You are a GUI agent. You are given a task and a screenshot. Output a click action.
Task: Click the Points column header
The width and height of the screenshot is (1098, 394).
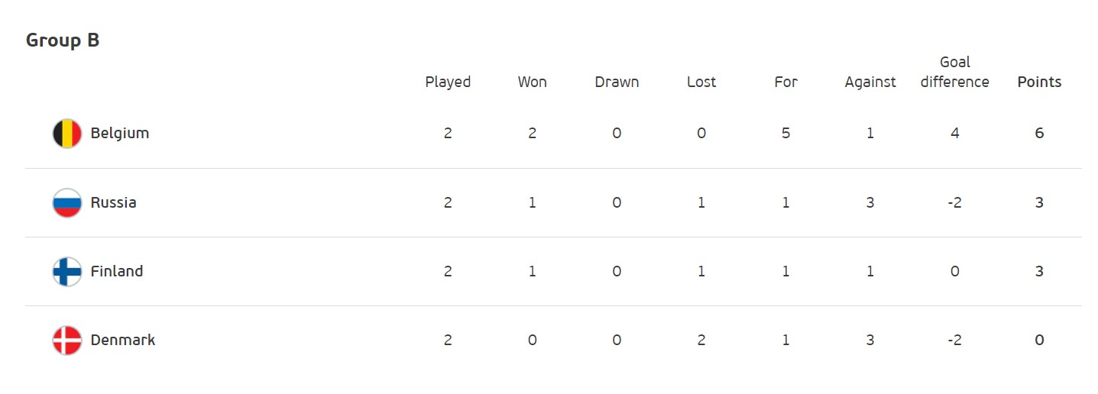(x=1039, y=82)
